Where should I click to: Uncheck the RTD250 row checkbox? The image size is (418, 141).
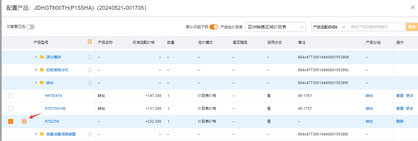coord(11,121)
